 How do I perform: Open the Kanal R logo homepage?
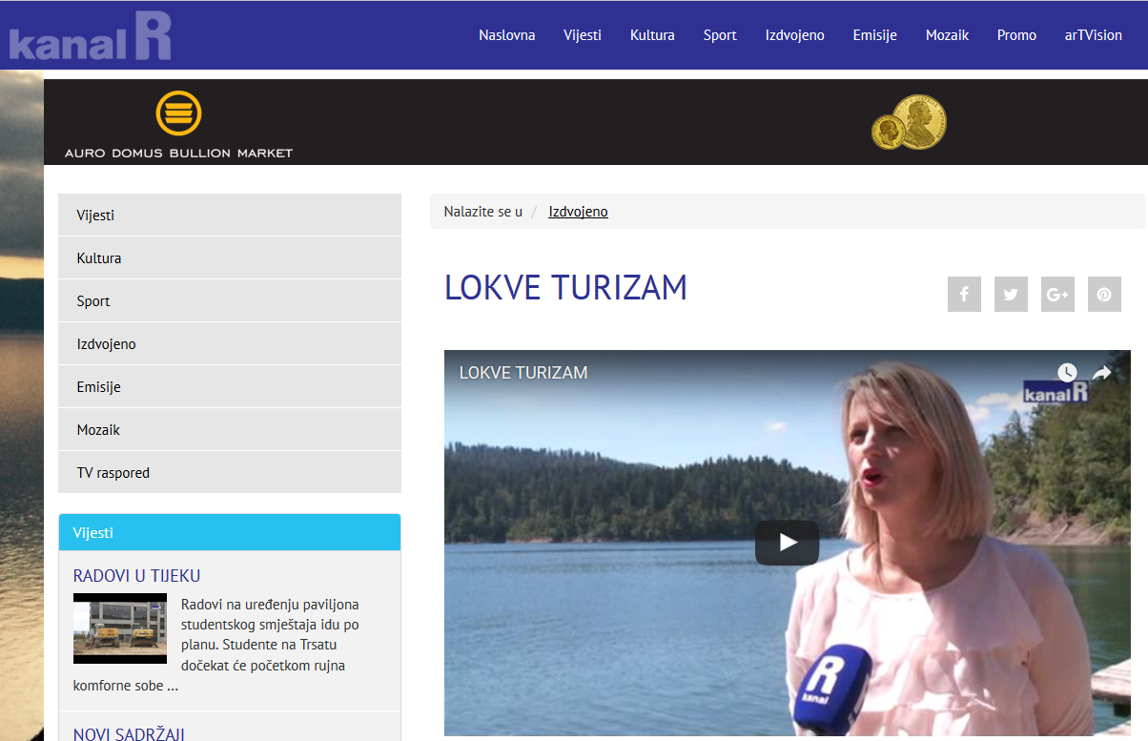(x=91, y=38)
